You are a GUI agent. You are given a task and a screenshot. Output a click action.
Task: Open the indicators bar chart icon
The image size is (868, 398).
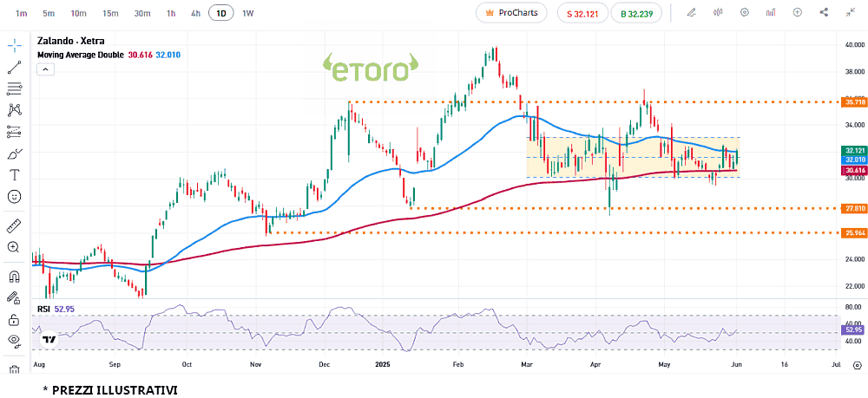[x=771, y=13]
